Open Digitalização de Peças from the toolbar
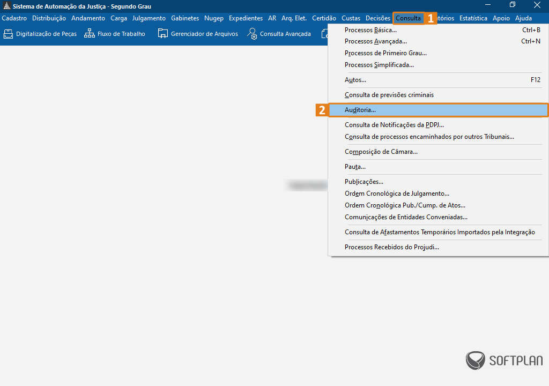Viewport: 549px width, 386px height. 40,34
